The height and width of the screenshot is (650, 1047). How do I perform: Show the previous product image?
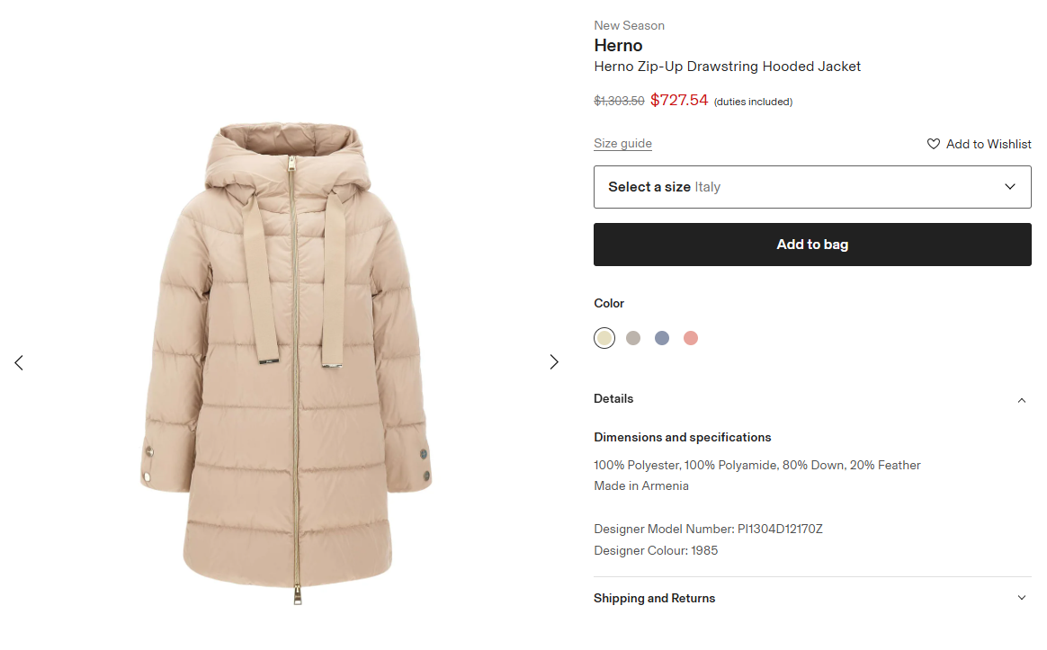[x=19, y=362]
